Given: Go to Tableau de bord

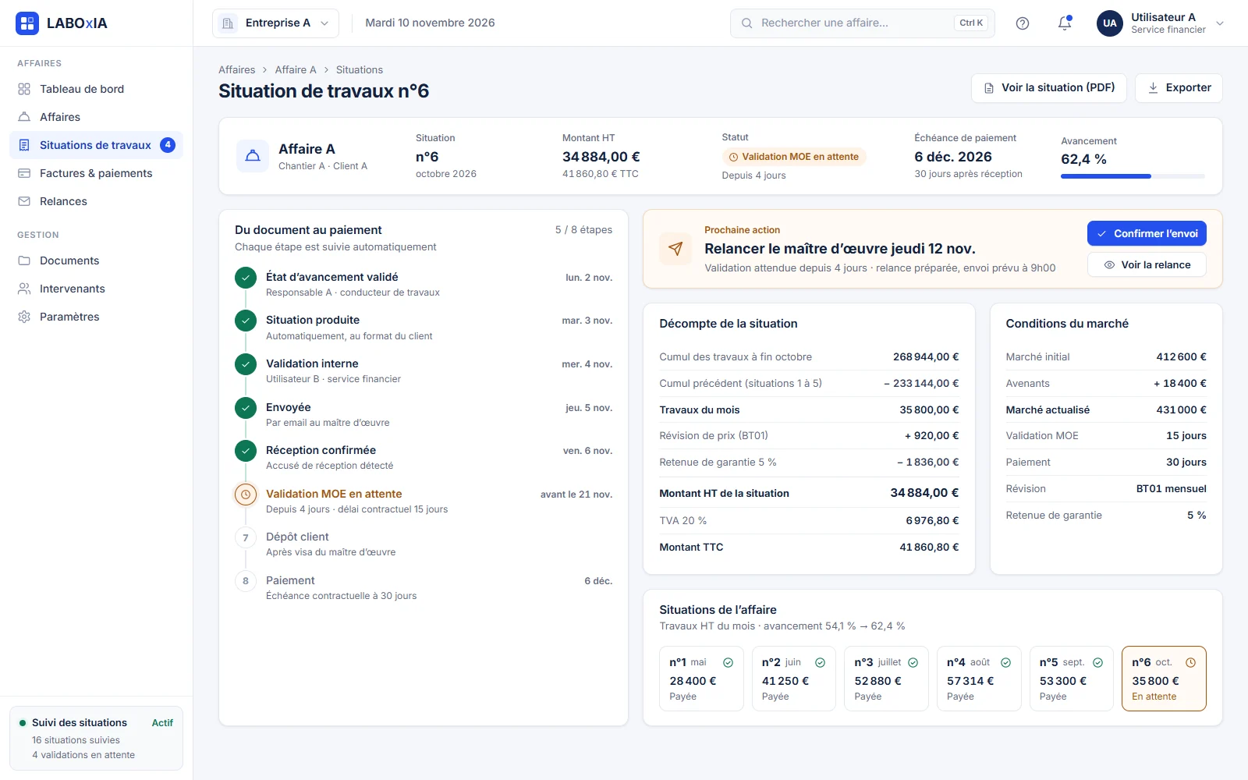Looking at the screenshot, I should pyautogui.click(x=96, y=89).
